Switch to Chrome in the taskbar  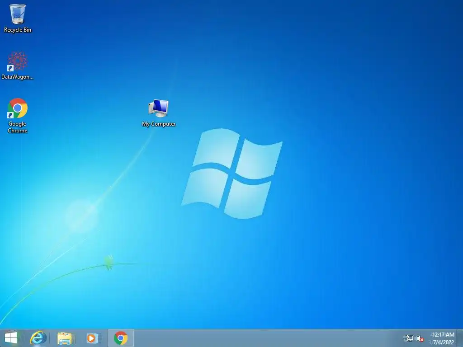[x=120, y=338]
